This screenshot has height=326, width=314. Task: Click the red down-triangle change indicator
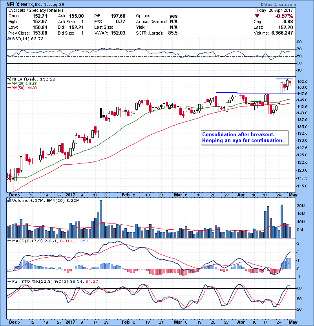(257, 16)
